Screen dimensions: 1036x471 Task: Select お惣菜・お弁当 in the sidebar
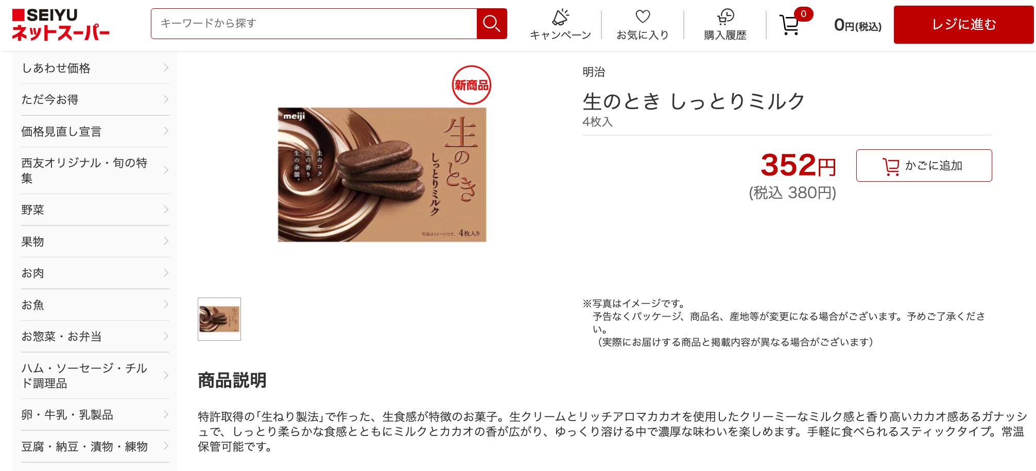(95, 336)
